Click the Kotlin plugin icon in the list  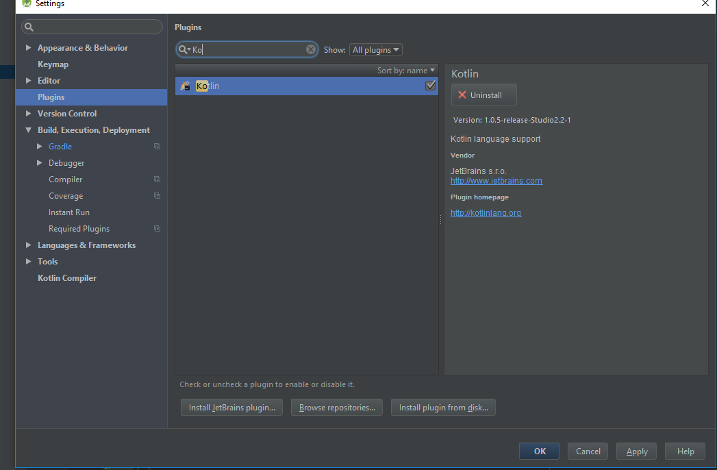(x=185, y=86)
